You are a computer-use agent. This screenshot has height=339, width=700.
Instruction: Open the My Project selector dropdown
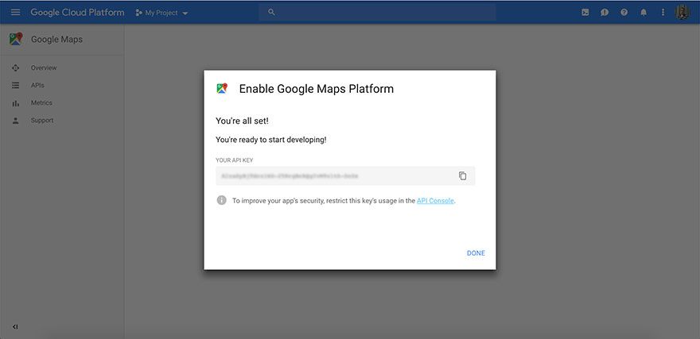pyautogui.click(x=161, y=13)
